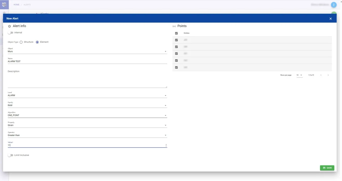This screenshot has height=181, width=342.
Task: Uncheck the Entities select-all checkbox
Action: (176, 33)
